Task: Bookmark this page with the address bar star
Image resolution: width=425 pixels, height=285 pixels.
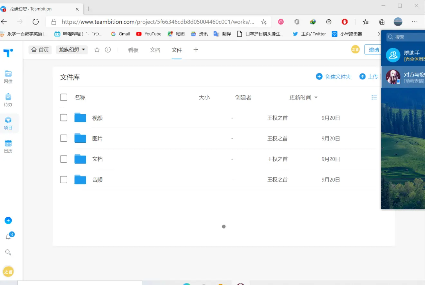Action: tap(264, 22)
